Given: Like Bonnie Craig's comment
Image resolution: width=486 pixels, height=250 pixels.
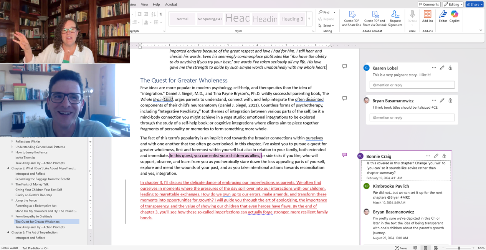Looking at the screenshot, I should pos(444,156).
